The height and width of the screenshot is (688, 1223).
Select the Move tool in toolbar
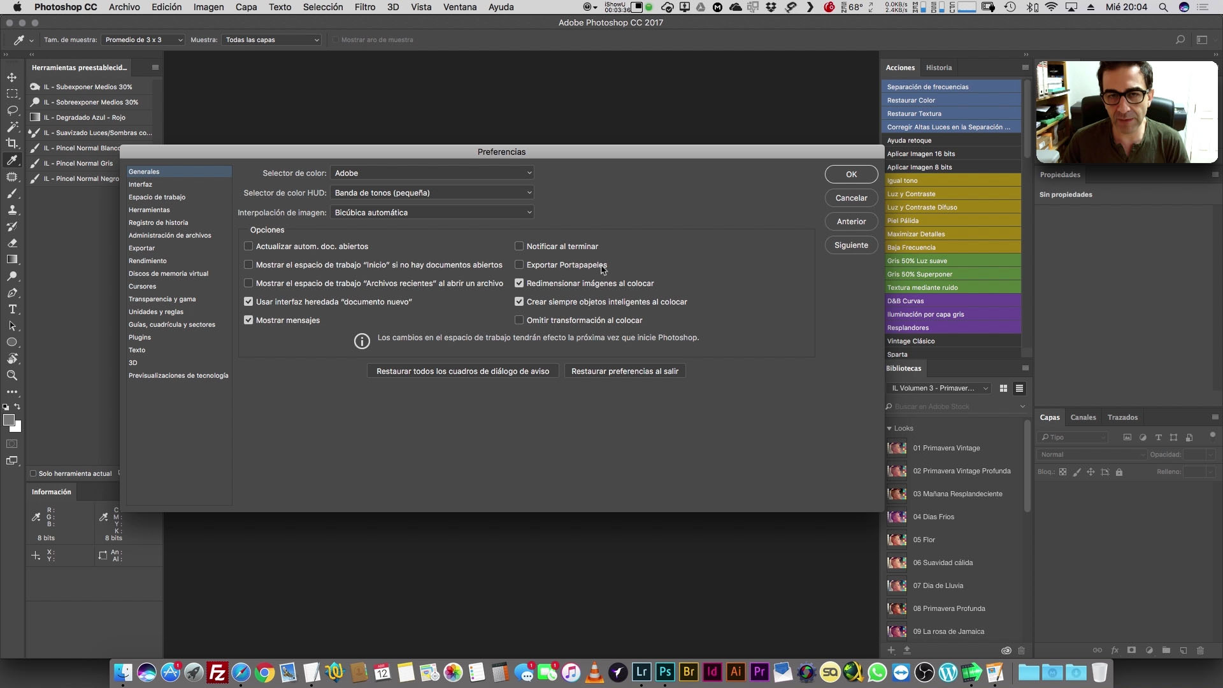(12, 77)
